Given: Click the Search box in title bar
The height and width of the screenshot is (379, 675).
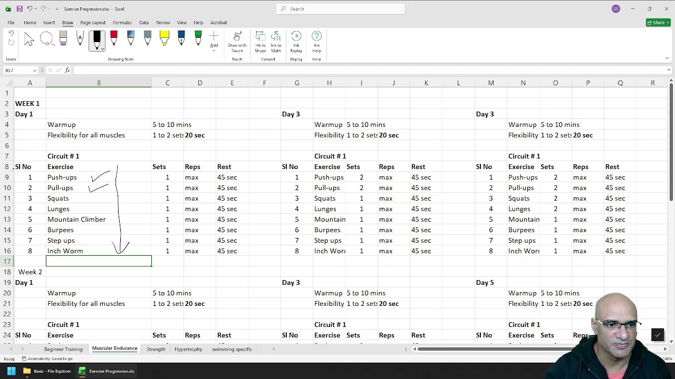Looking at the screenshot, I should click(x=340, y=9).
